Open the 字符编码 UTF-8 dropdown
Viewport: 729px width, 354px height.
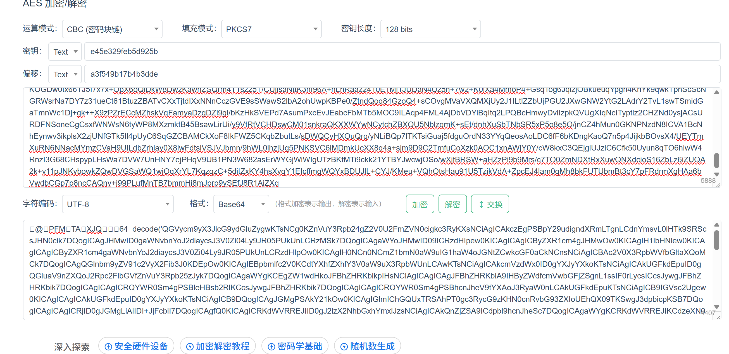point(117,204)
